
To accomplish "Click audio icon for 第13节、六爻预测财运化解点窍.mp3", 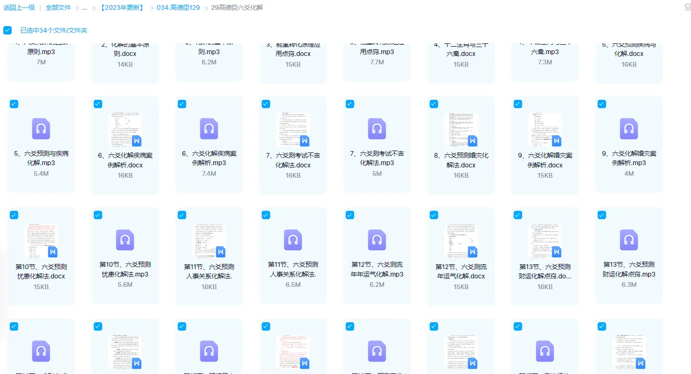I will [x=629, y=240].
